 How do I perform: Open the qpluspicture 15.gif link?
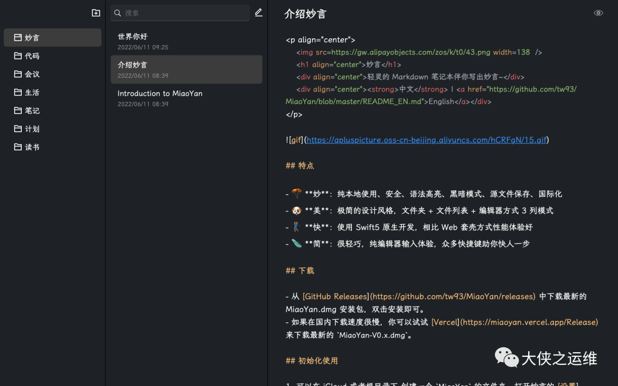426,140
